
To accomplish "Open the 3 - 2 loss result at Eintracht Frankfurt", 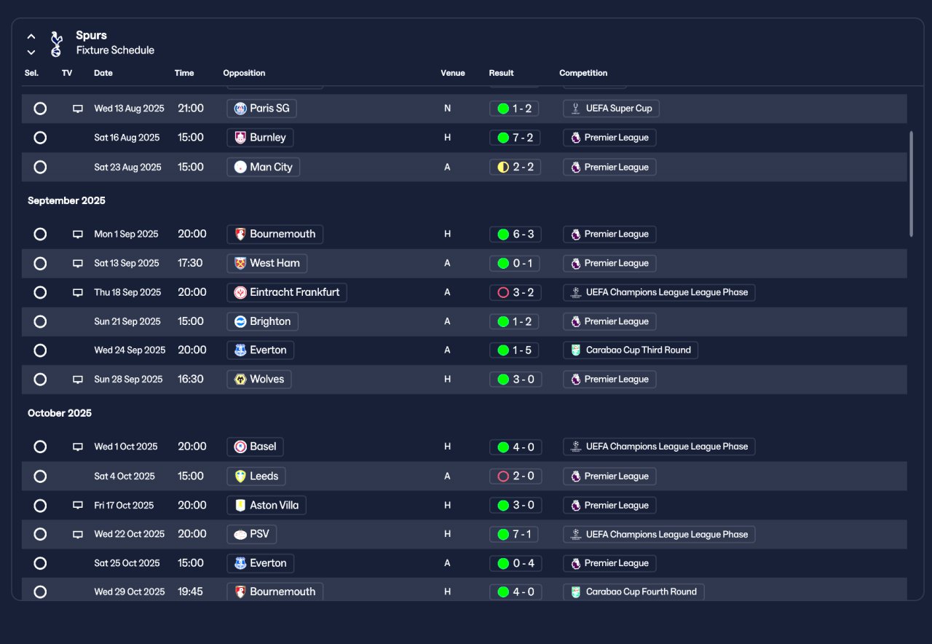I will coord(515,292).
